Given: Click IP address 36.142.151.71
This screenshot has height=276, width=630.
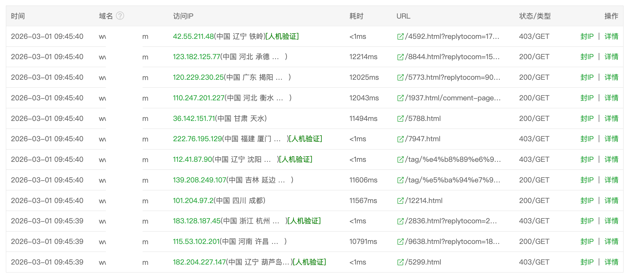Looking at the screenshot, I should click(x=194, y=119).
